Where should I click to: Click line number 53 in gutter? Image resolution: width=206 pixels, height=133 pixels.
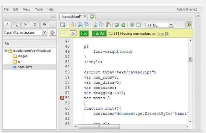pos(67,72)
